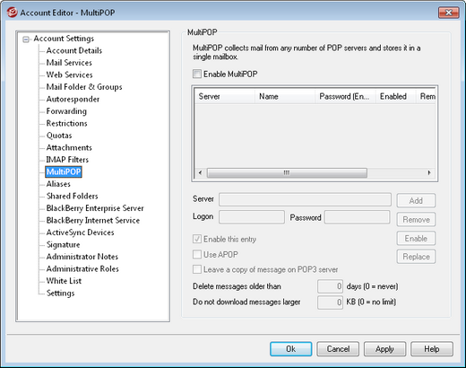The height and width of the screenshot is (368, 466).
Task: Click the right arrow of horizontal scrollbar
Action: pos(429,172)
